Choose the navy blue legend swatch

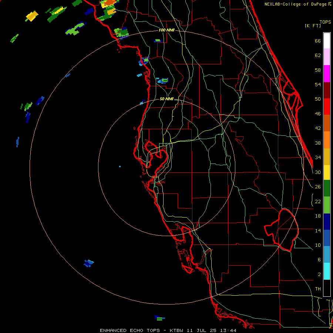(x=327, y=222)
